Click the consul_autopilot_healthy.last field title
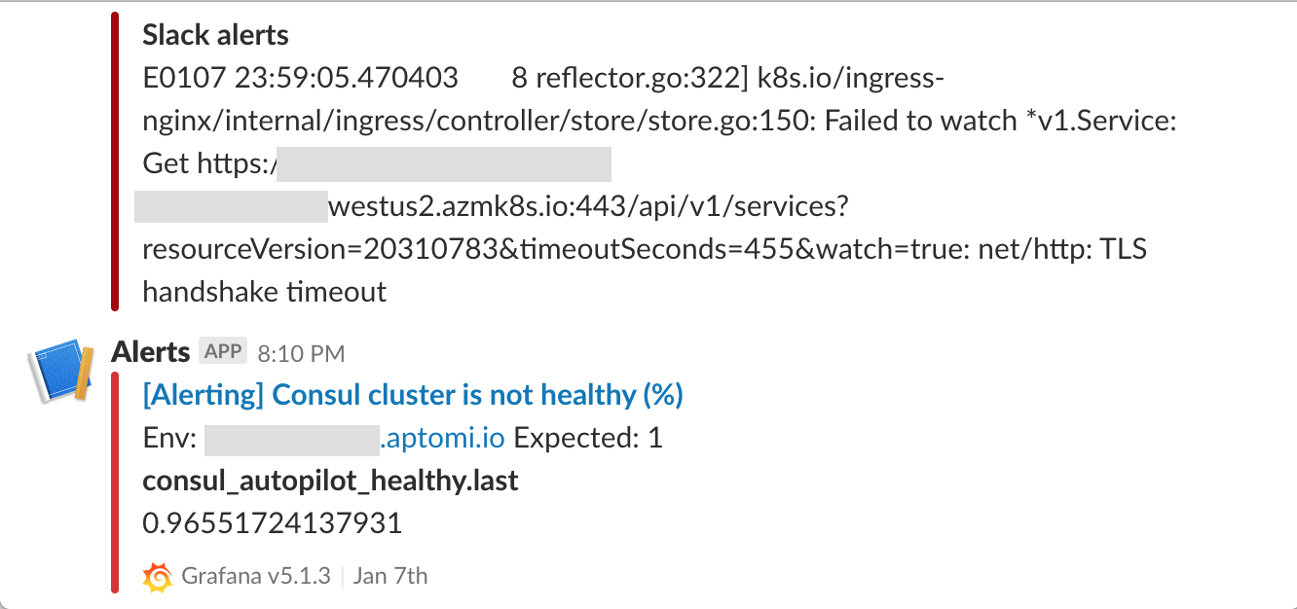The width and height of the screenshot is (1297, 609). [x=330, y=481]
